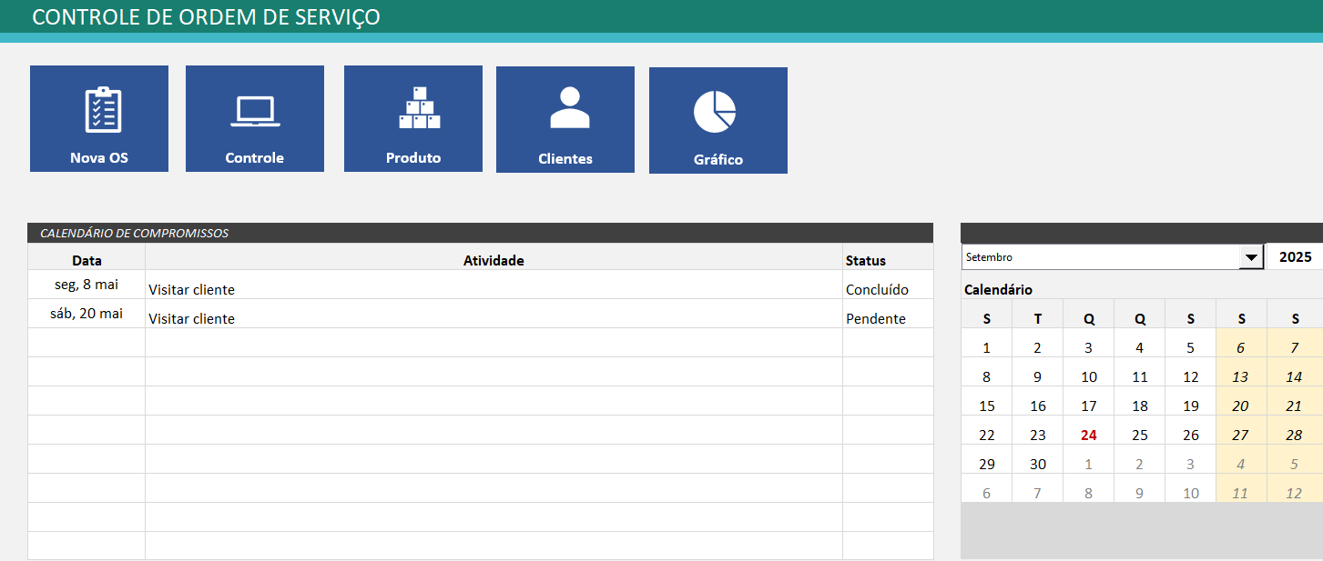Select the Atividade column header
This screenshot has width=1323, height=561.
(x=494, y=261)
